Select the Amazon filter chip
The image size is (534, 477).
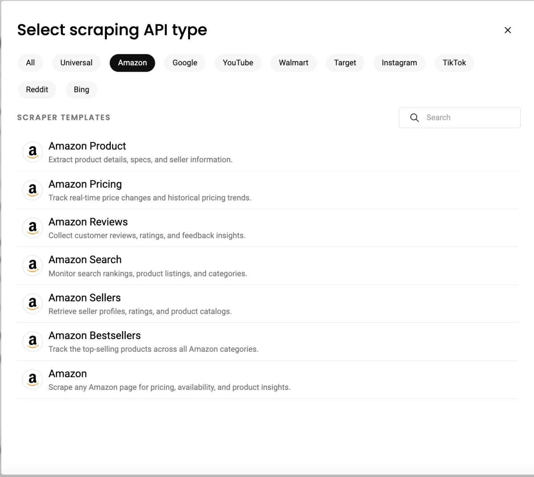click(132, 63)
